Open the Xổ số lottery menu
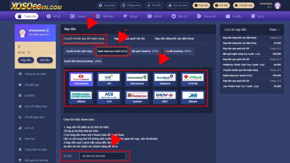Viewport: 290px width, 163px height. tap(53, 16)
